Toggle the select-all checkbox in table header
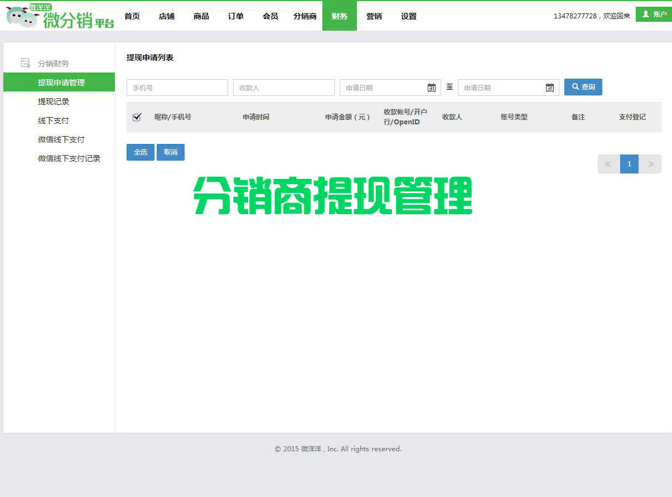Viewport: 672px width, 497px height. 137,117
